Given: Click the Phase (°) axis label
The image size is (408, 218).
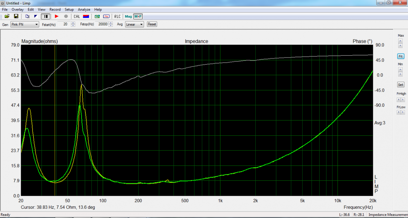Looking at the screenshot, I should (x=362, y=41).
